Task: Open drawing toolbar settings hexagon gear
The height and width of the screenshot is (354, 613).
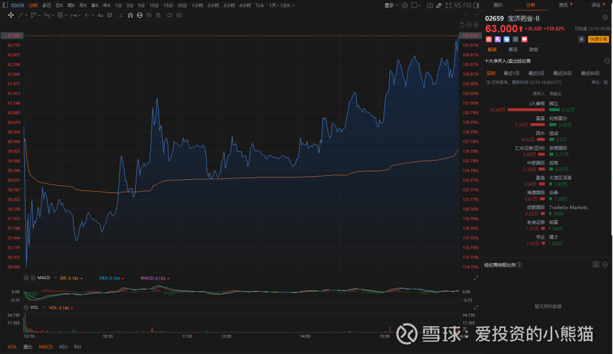Action: pyautogui.click(x=179, y=15)
